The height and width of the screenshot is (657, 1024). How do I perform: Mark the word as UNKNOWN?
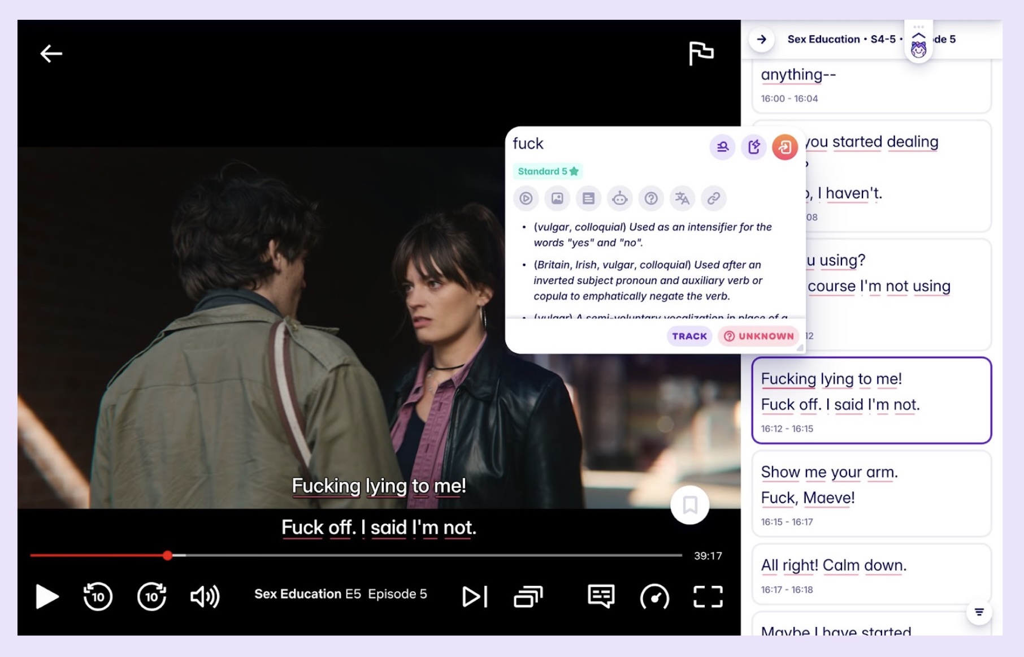(x=758, y=336)
